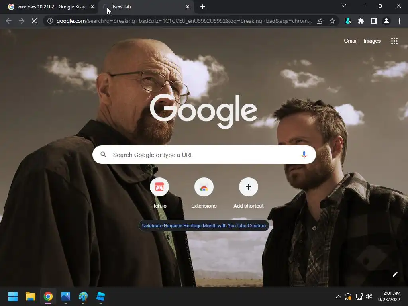Bookmark this tab with the star icon

click(x=332, y=21)
